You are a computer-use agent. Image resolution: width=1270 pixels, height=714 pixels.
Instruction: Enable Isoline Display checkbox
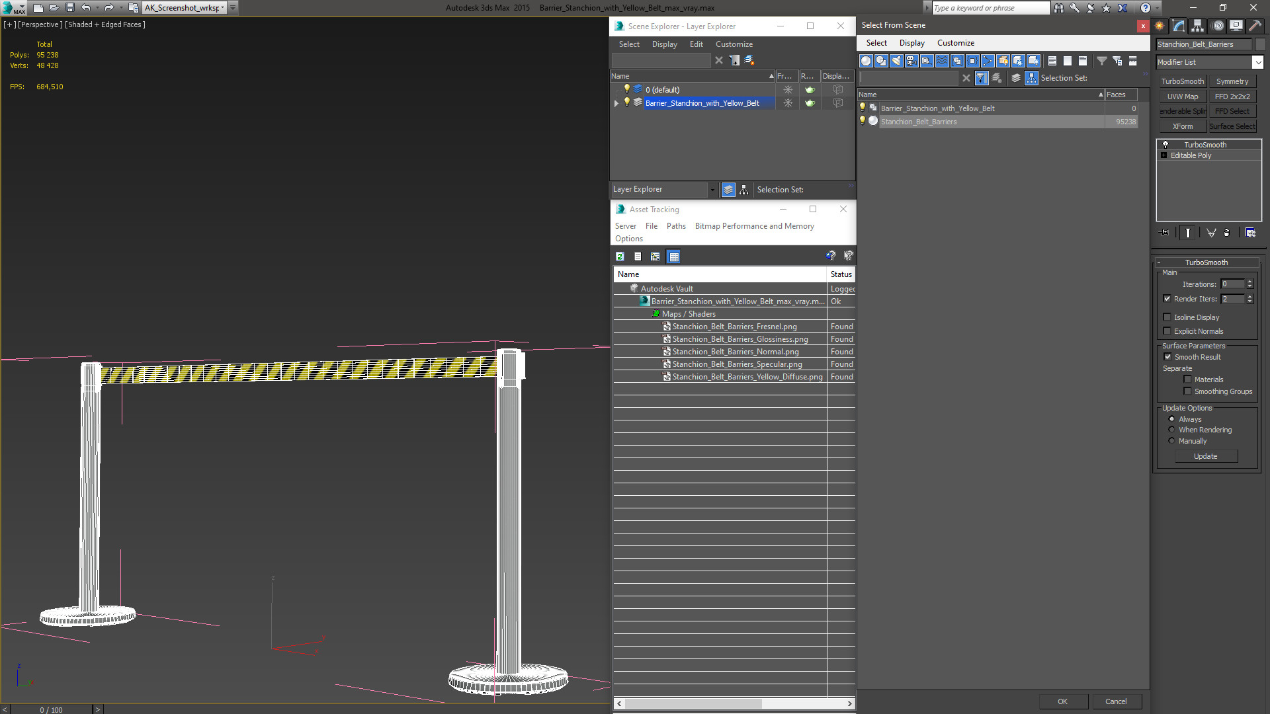point(1167,317)
